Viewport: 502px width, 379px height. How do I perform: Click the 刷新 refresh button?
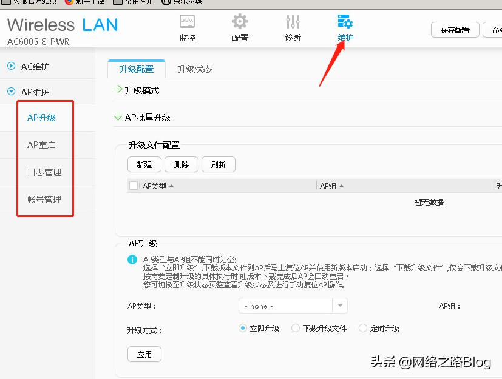point(219,164)
